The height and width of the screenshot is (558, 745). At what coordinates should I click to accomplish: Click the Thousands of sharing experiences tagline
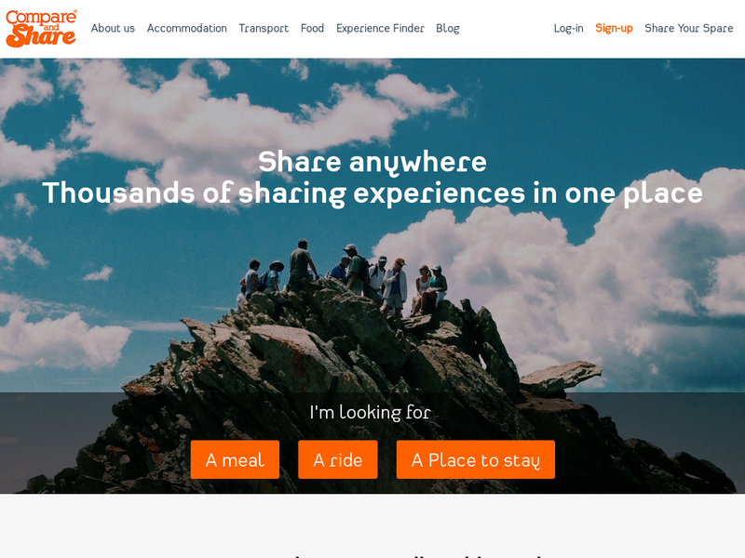point(372,193)
